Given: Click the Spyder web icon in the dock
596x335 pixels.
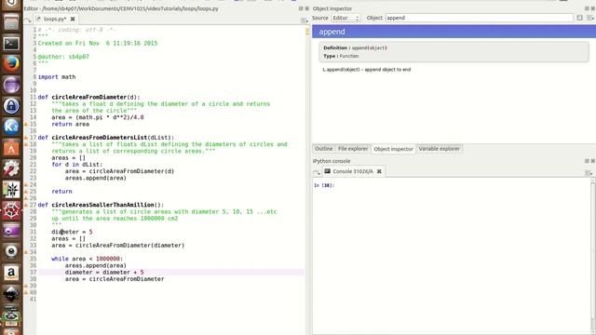Looking at the screenshot, I should (11, 210).
